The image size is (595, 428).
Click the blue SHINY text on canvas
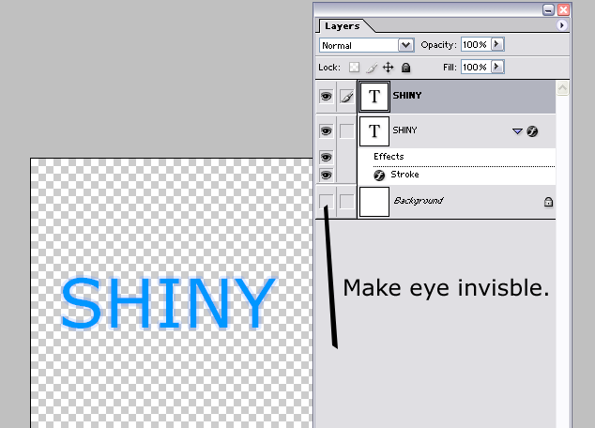(168, 303)
